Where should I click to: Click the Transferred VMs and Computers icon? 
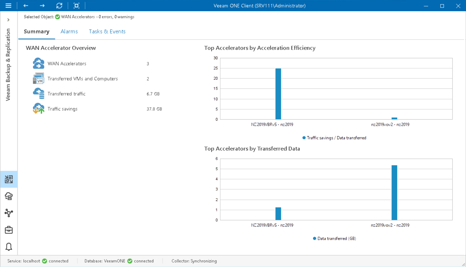[x=38, y=79]
